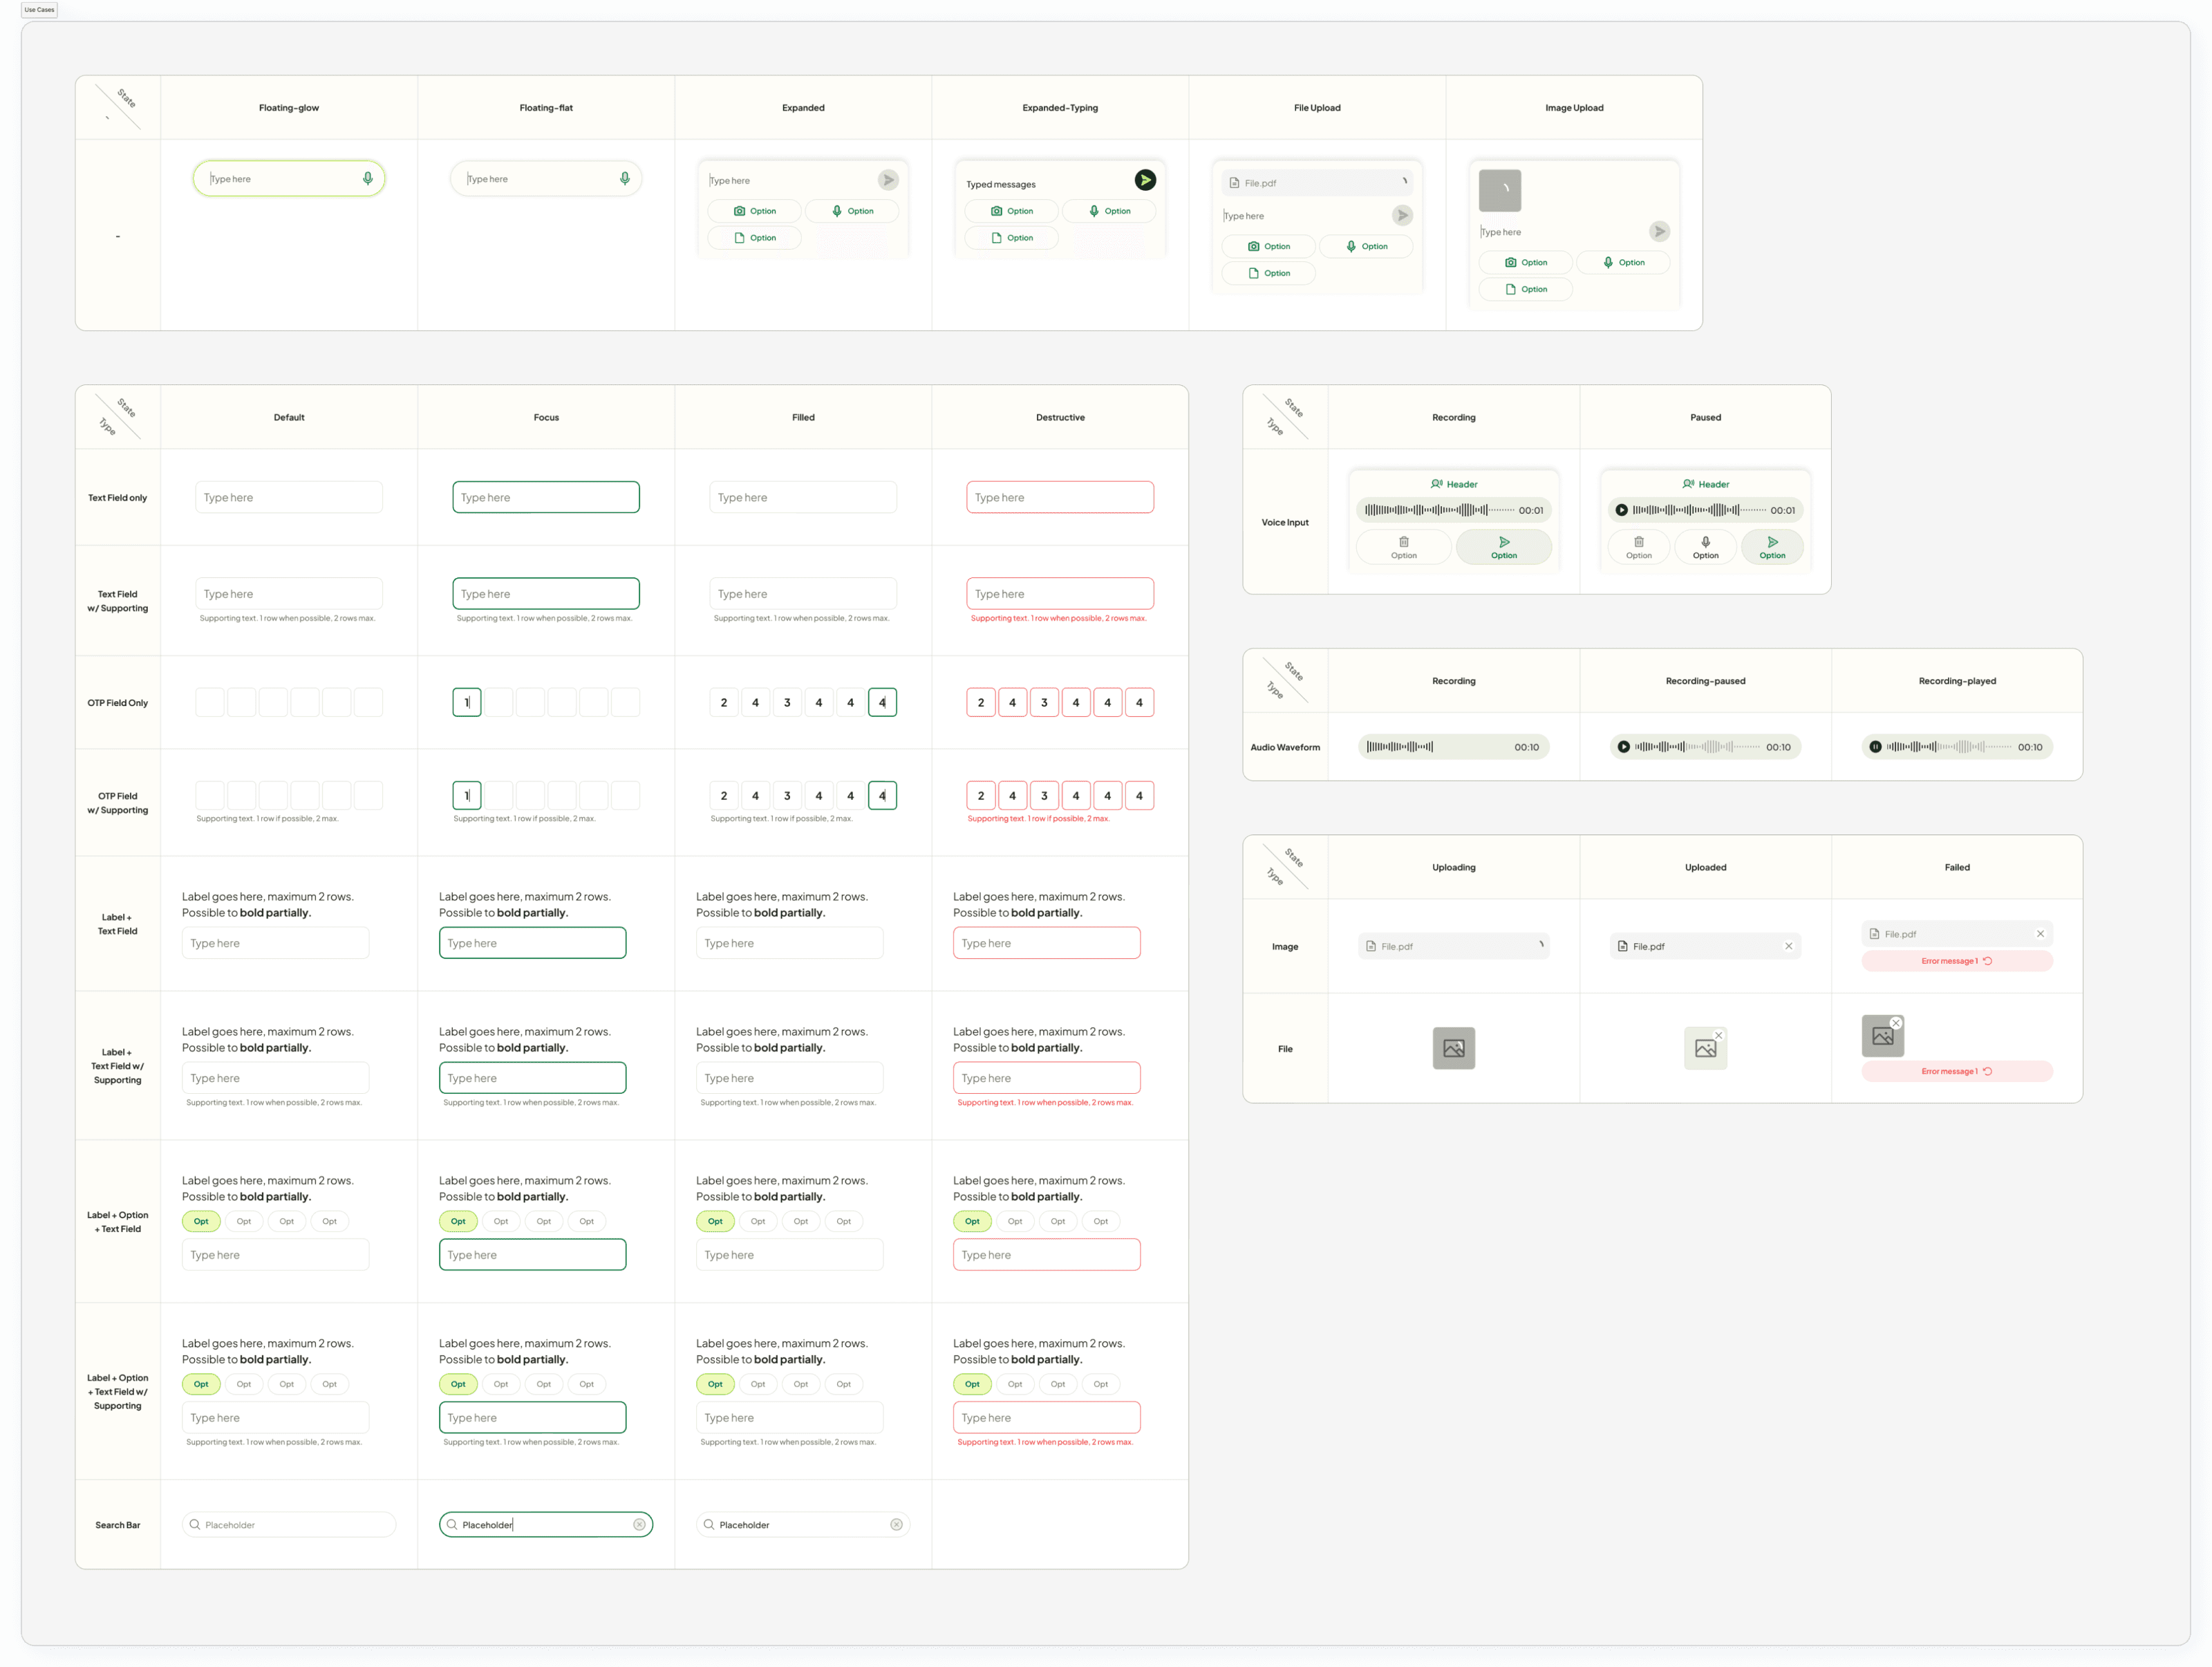Remove the Failed image thumbnail with X
Image resolution: width=2212 pixels, height=1667 pixels.
pos(1896,1023)
